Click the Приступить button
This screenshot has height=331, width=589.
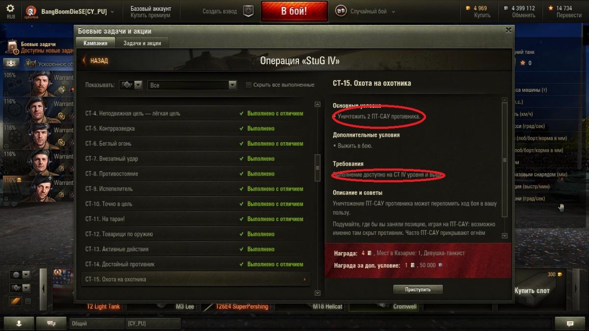(418, 289)
